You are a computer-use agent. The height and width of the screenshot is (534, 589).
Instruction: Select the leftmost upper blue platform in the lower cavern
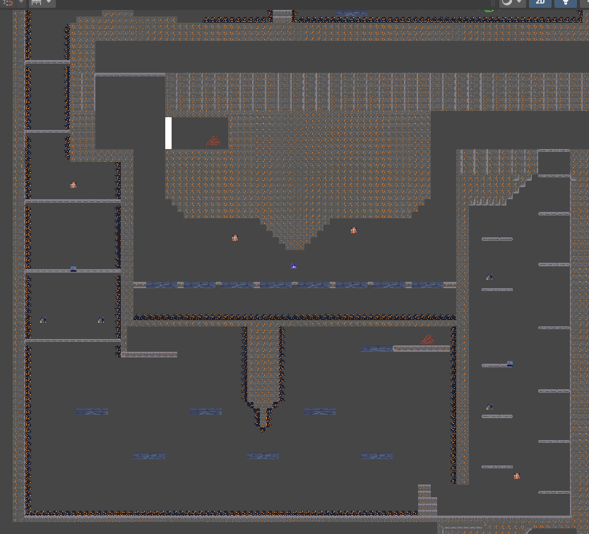pos(92,412)
